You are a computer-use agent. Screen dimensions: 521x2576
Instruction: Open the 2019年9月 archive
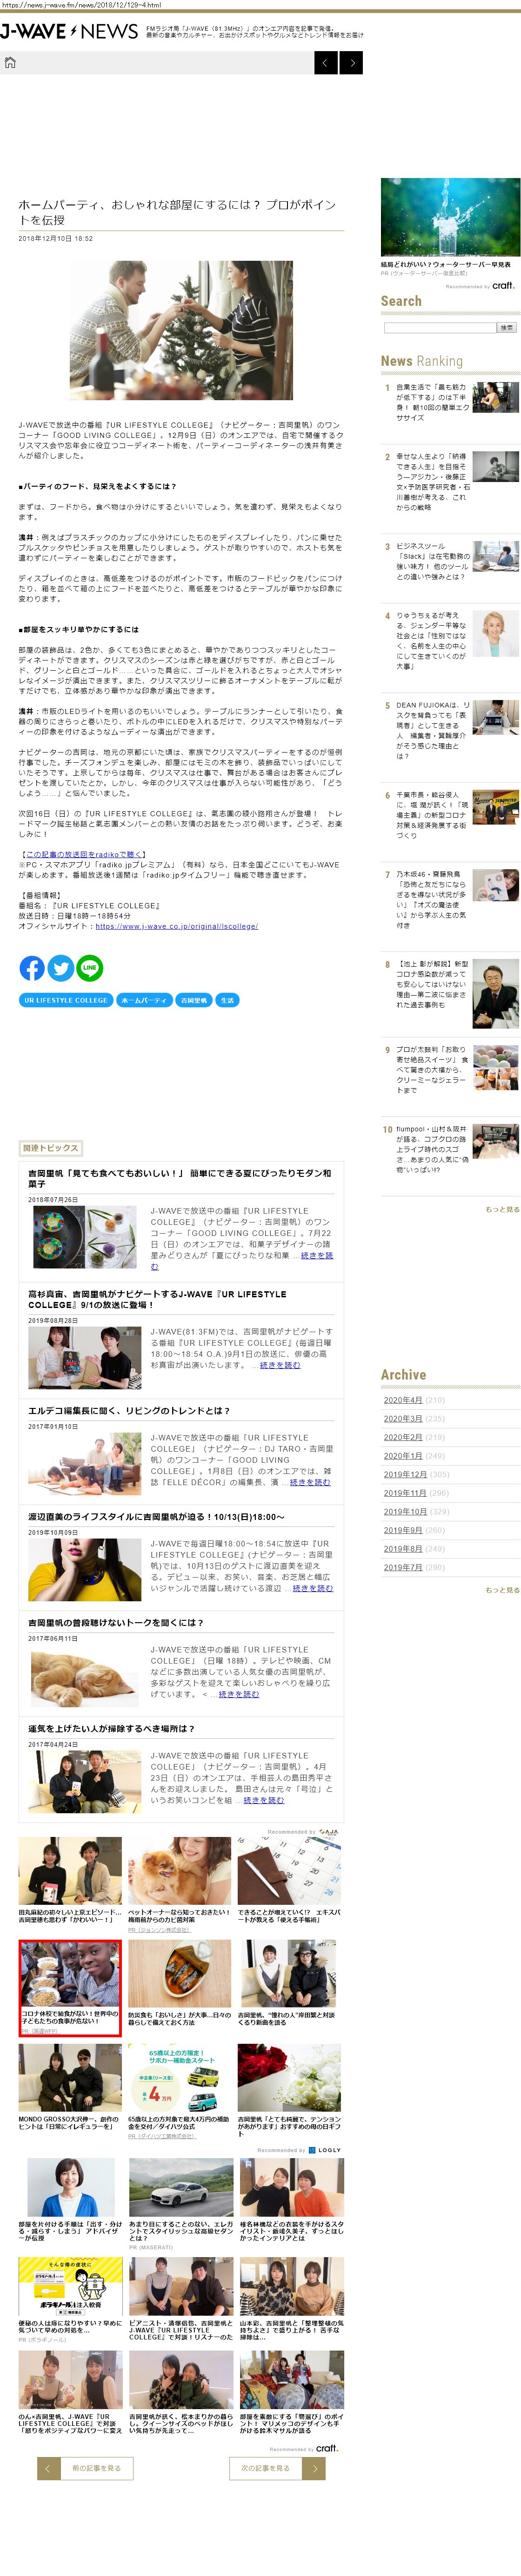pos(403,1530)
